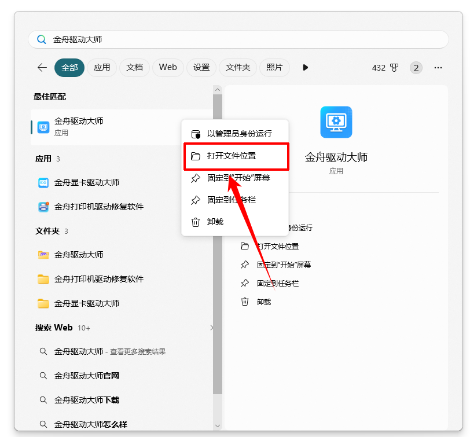The image size is (470, 437).
Task: Click the 金舟驱动大师 folder icon
Action: [43, 255]
